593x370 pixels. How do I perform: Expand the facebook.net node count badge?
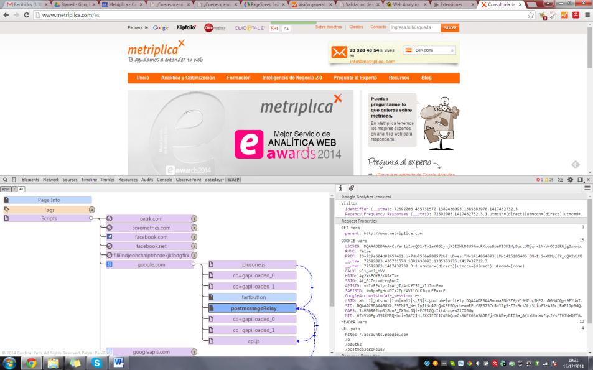click(194, 246)
